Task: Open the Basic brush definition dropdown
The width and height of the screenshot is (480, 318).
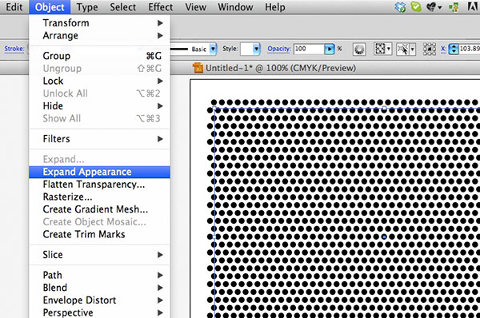Action: (x=213, y=49)
